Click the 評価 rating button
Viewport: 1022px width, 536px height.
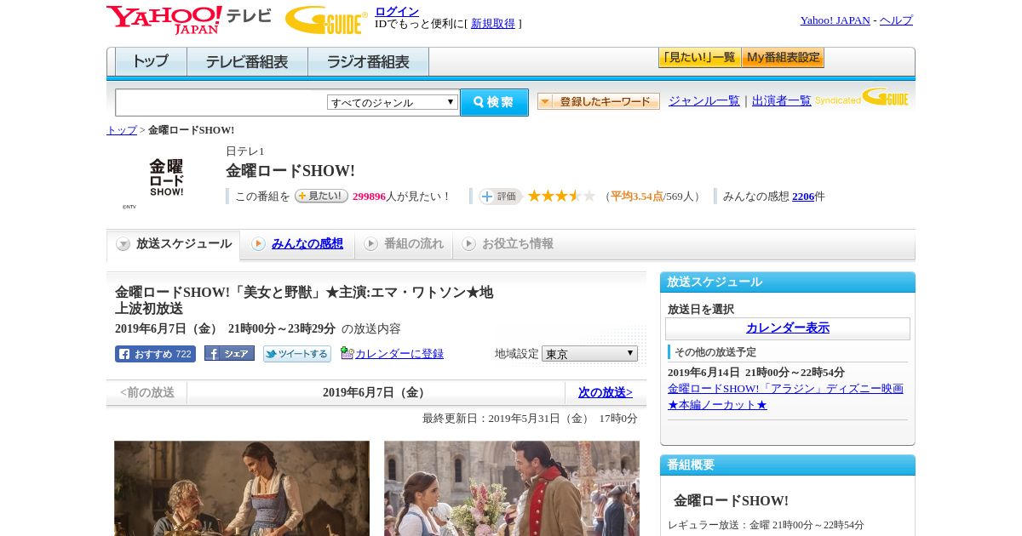500,197
